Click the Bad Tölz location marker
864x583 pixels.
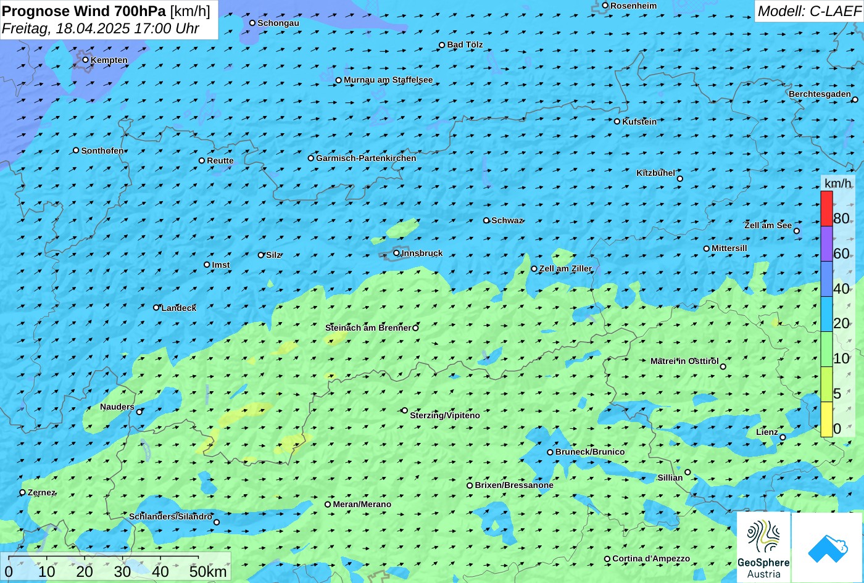(442, 45)
